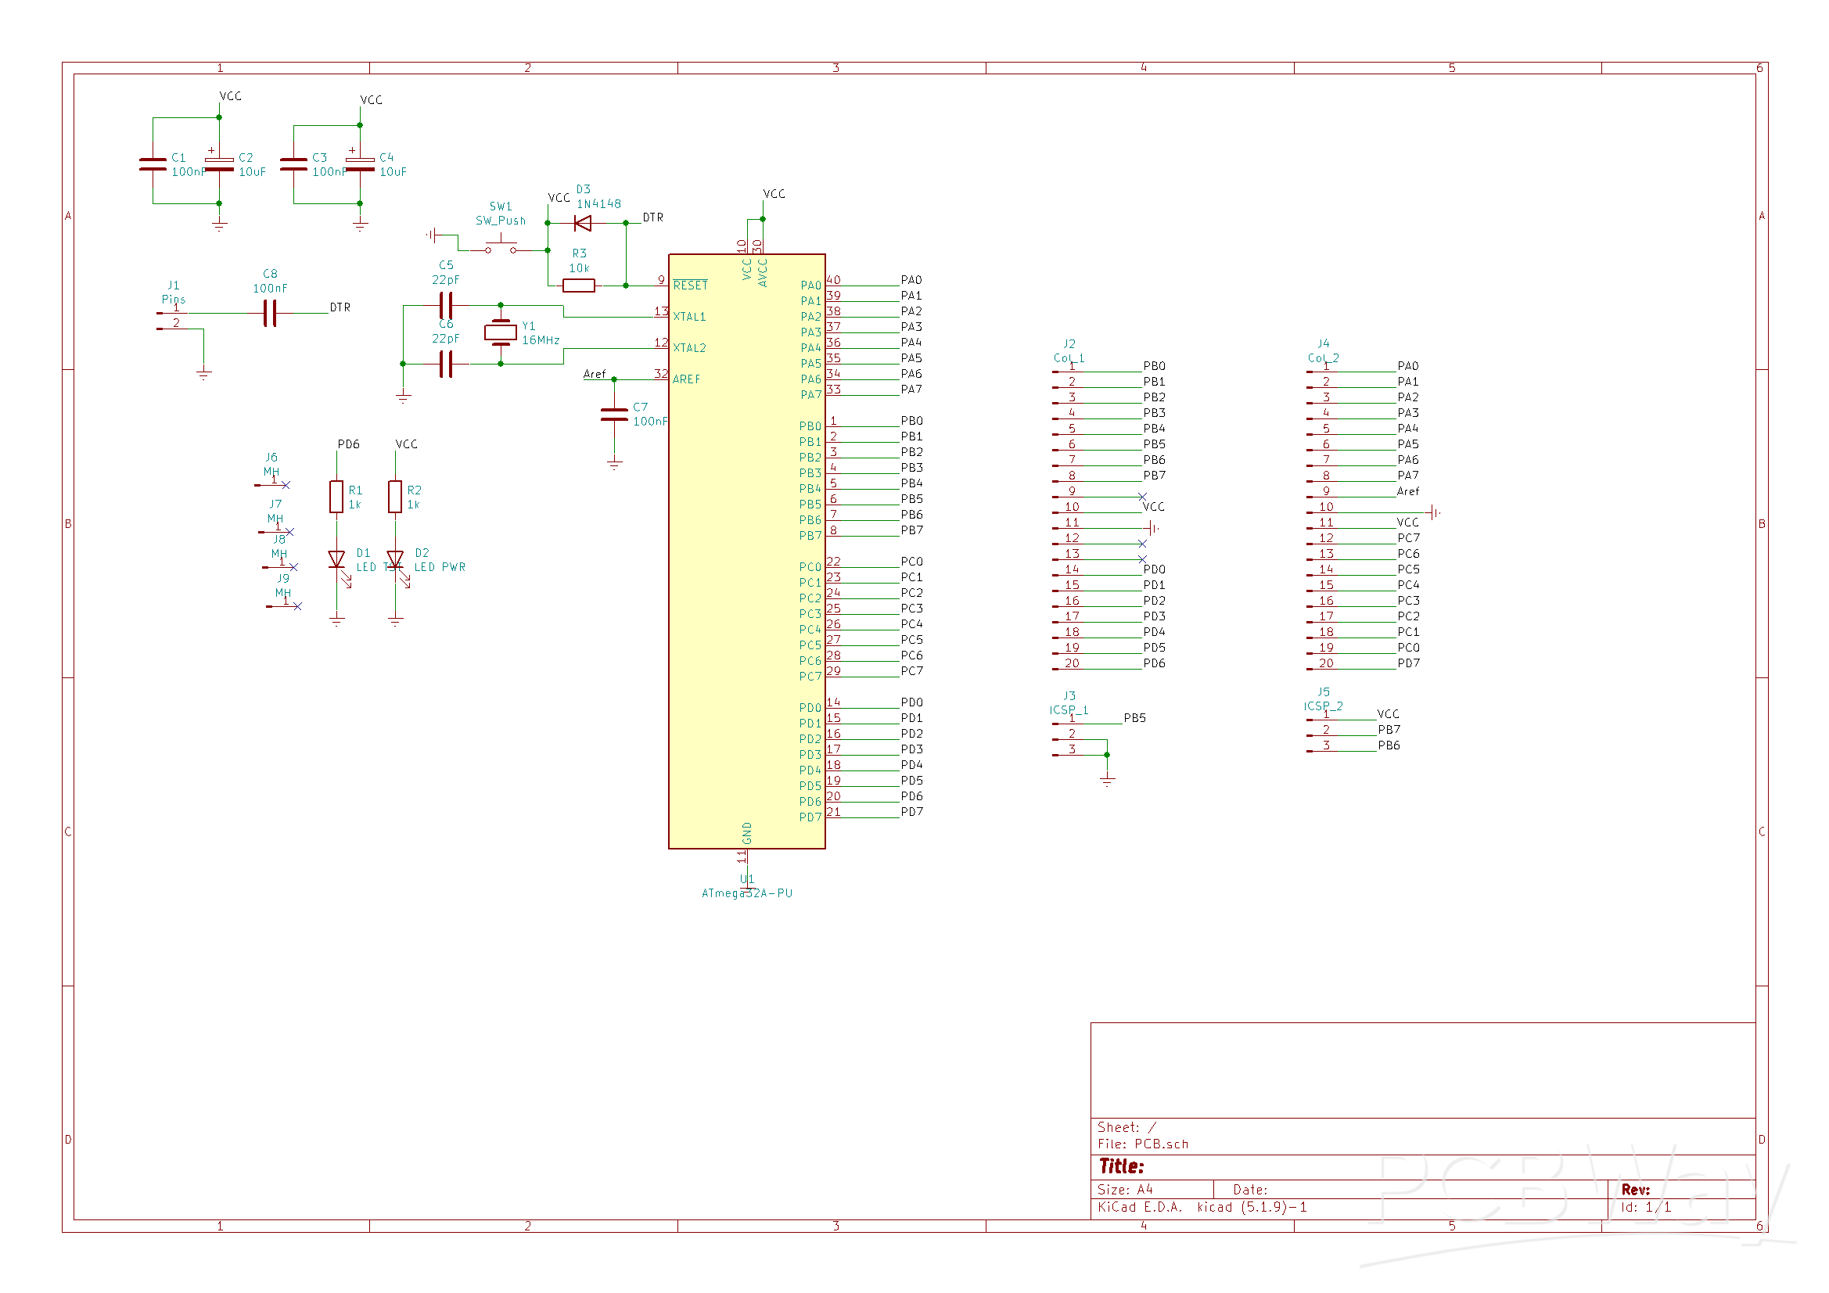Click the Aref net label at J4 pin 9
The width and height of the screenshot is (1829, 1293).
coord(1407,491)
